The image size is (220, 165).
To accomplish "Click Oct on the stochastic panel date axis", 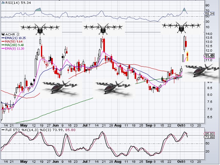I will pyautogui.click(x=180, y=161).
